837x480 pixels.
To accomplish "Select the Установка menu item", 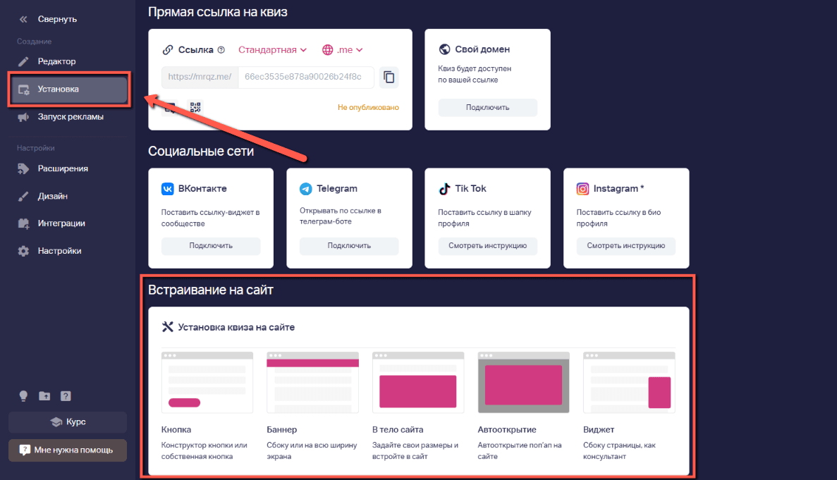I will coord(69,89).
